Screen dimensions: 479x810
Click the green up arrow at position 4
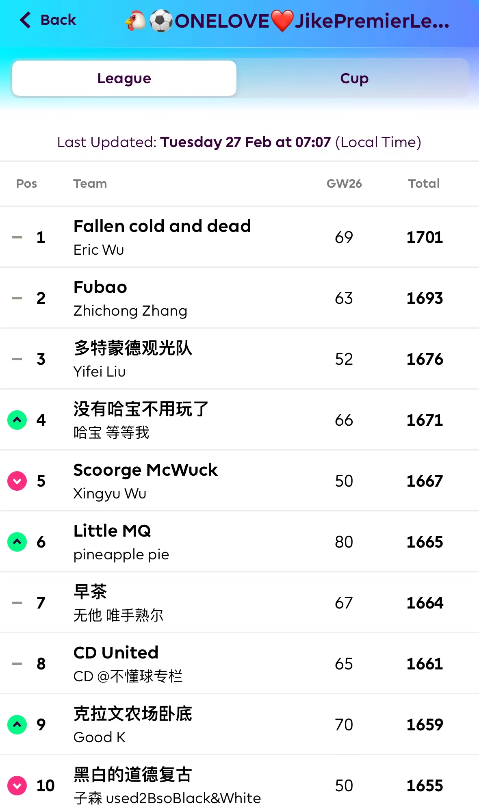click(17, 420)
